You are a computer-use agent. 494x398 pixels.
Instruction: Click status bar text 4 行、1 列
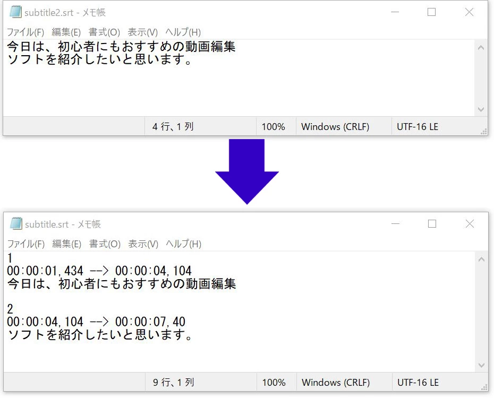click(173, 126)
